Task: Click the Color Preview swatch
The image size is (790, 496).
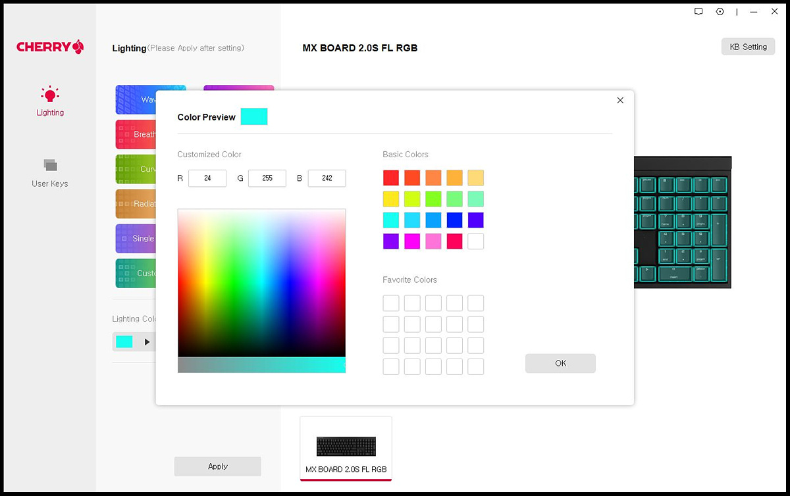Action: pos(254,116)
